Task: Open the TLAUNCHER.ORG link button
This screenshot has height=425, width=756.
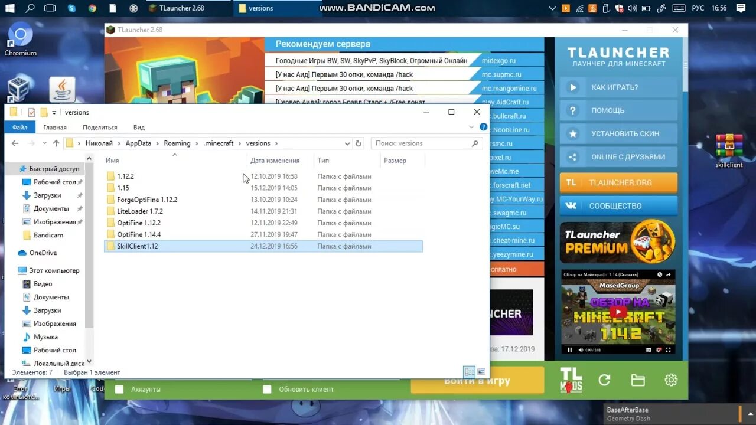Action: coord(618,182)
